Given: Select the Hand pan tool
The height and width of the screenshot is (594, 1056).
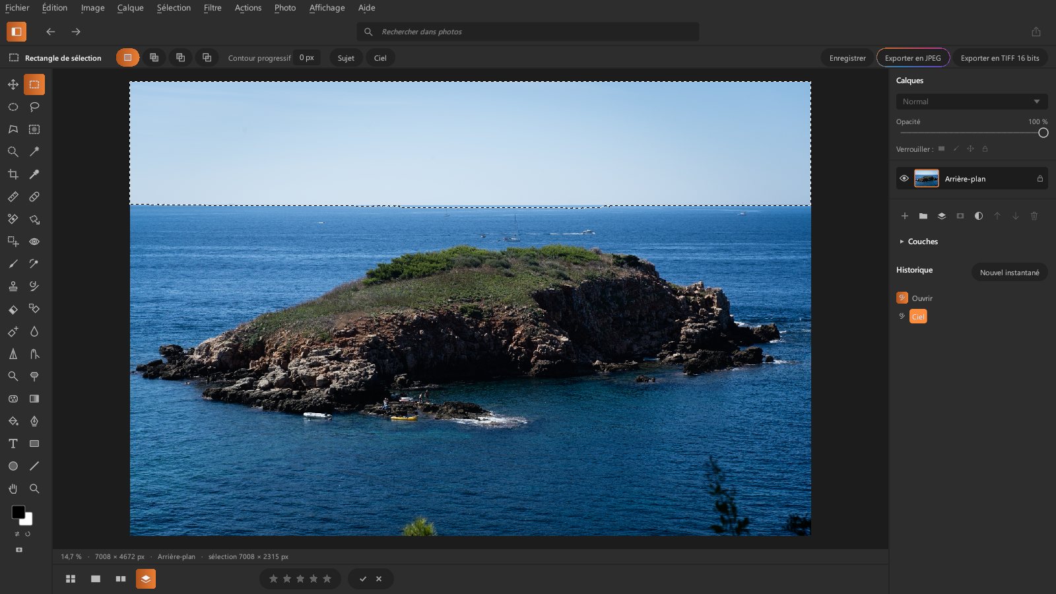Looking at the screenshot, I should click(x=13, y=488).
